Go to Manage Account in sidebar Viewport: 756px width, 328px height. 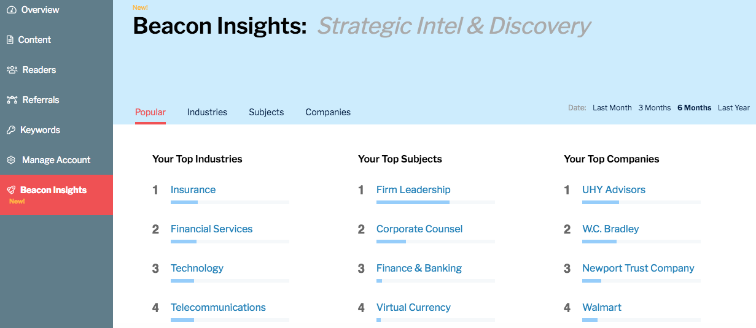(56, 160)
